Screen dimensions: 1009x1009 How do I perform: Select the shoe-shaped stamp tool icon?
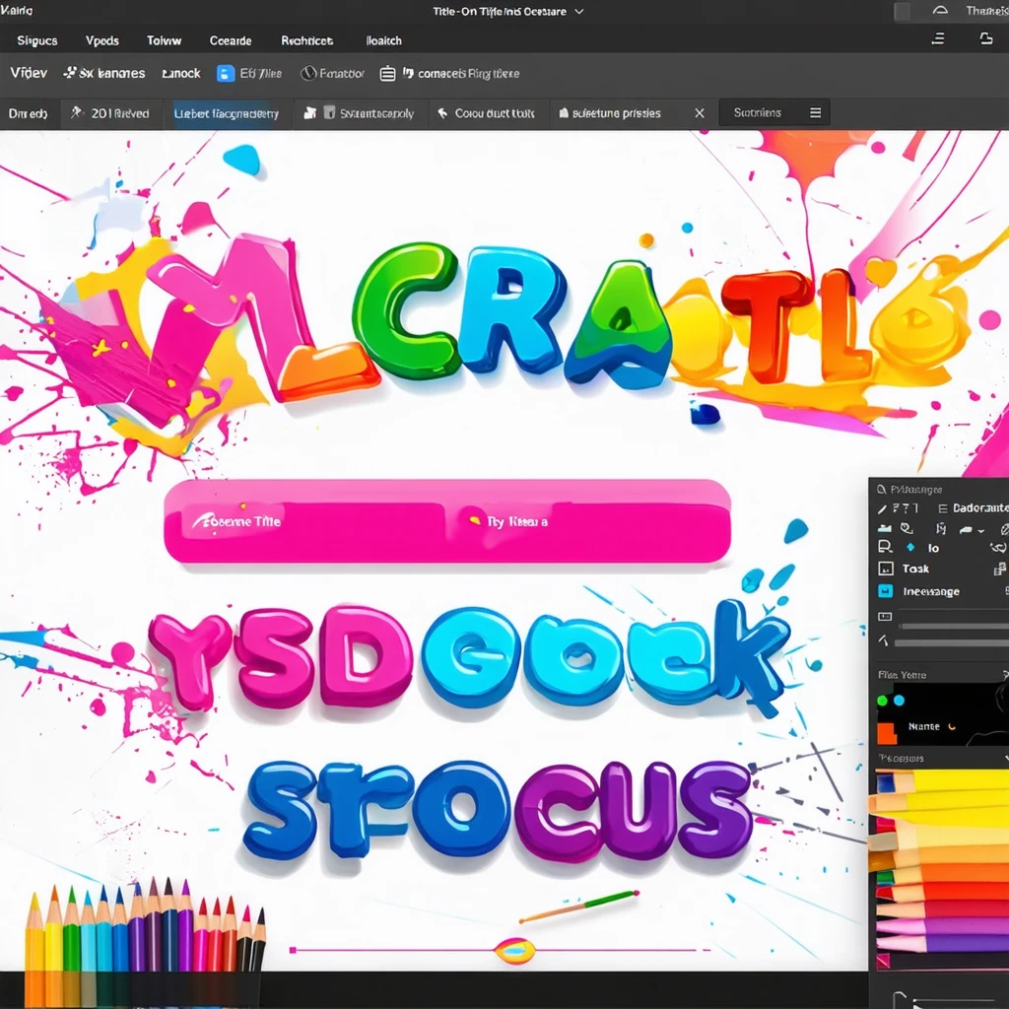tap(884, 528)
